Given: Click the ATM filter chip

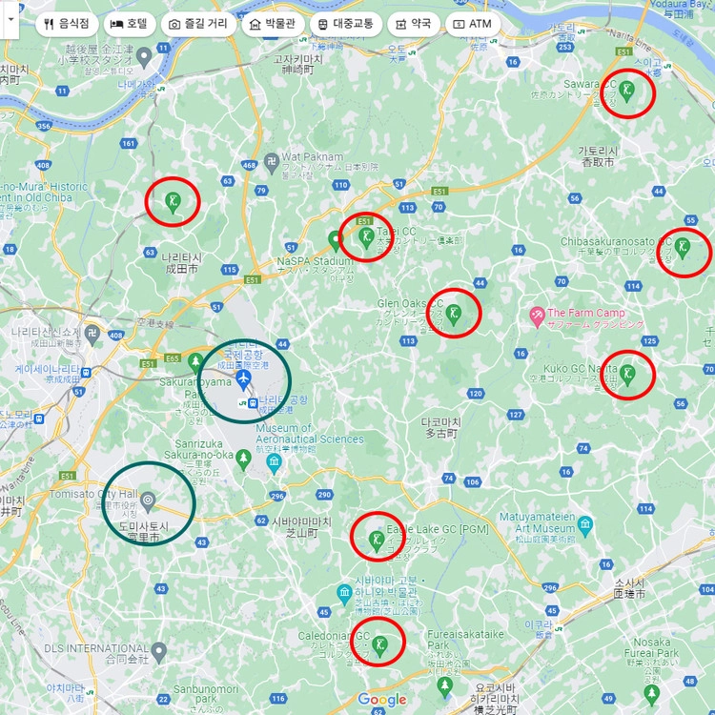Looking at the screenshot, I should coord(473,24).
